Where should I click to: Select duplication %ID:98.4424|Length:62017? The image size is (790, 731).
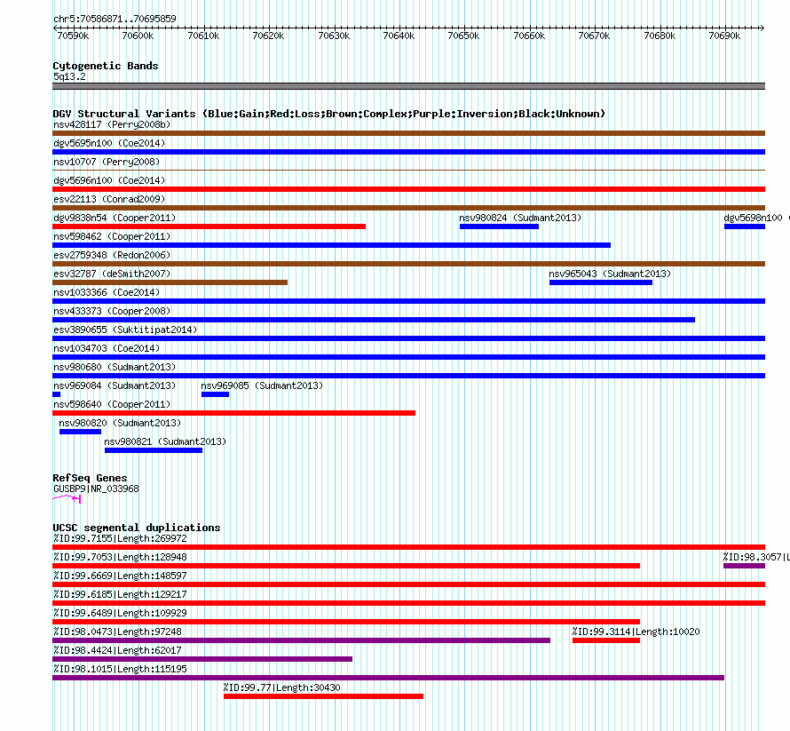click(202, 659)
